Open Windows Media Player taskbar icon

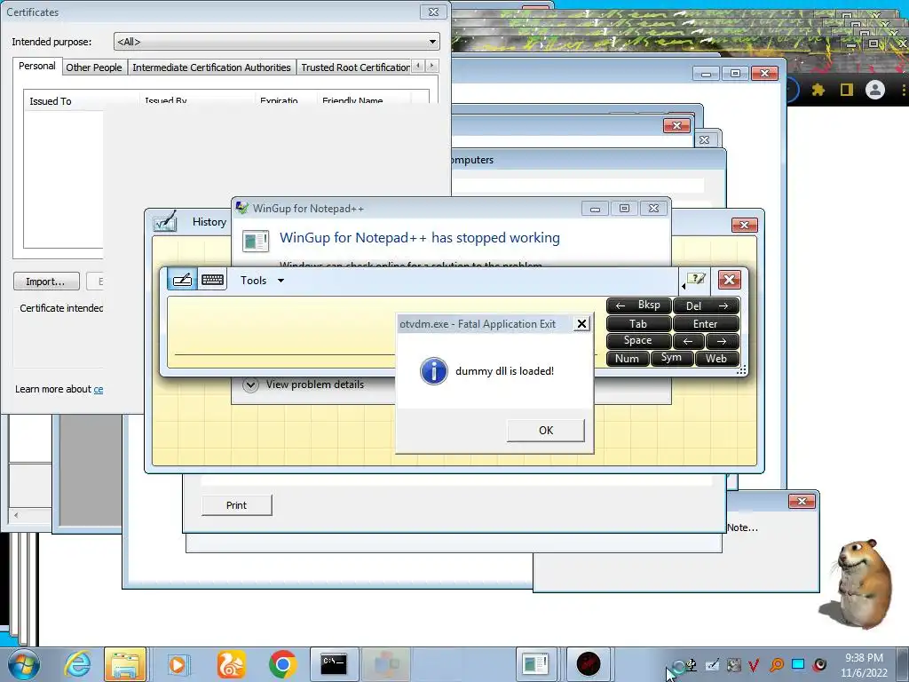point(178,664)
